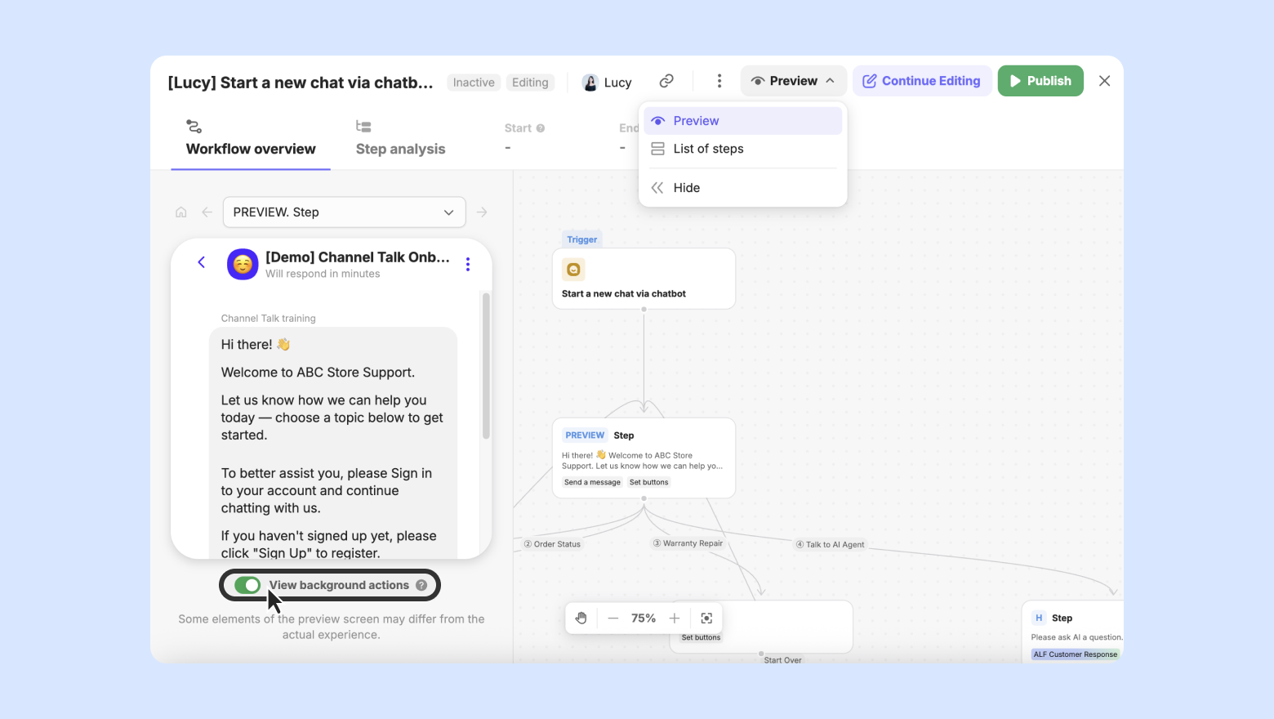
Task: Publish the workflow
Action: click(x=1040, y=81)
